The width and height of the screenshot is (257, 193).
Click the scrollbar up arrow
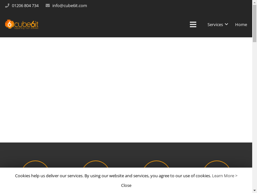(x=254, y=3)
